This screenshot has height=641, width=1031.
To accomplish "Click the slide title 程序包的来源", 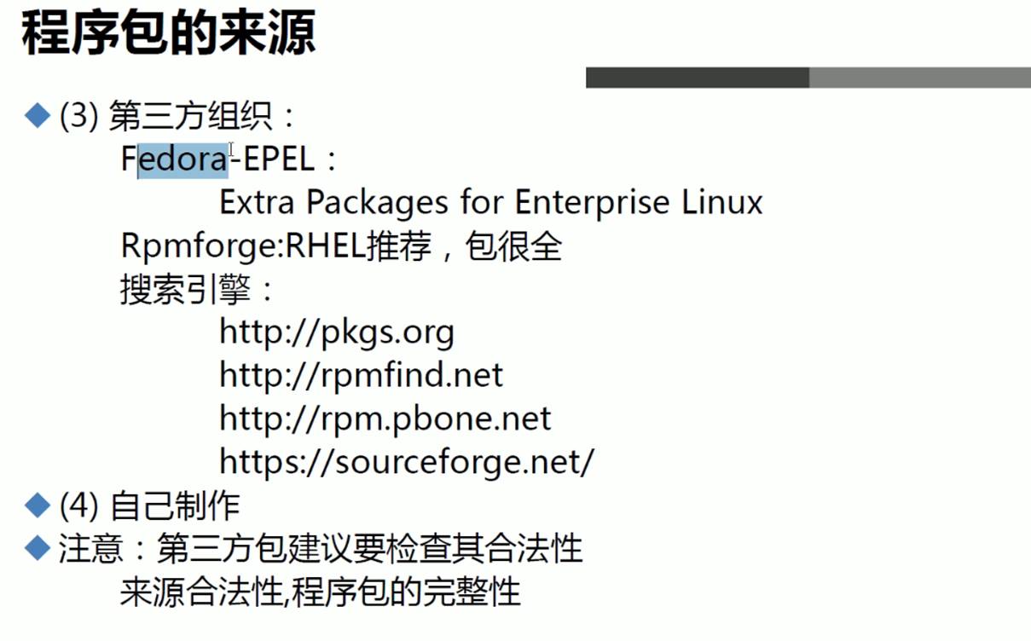I will click(x=168, y=36).
